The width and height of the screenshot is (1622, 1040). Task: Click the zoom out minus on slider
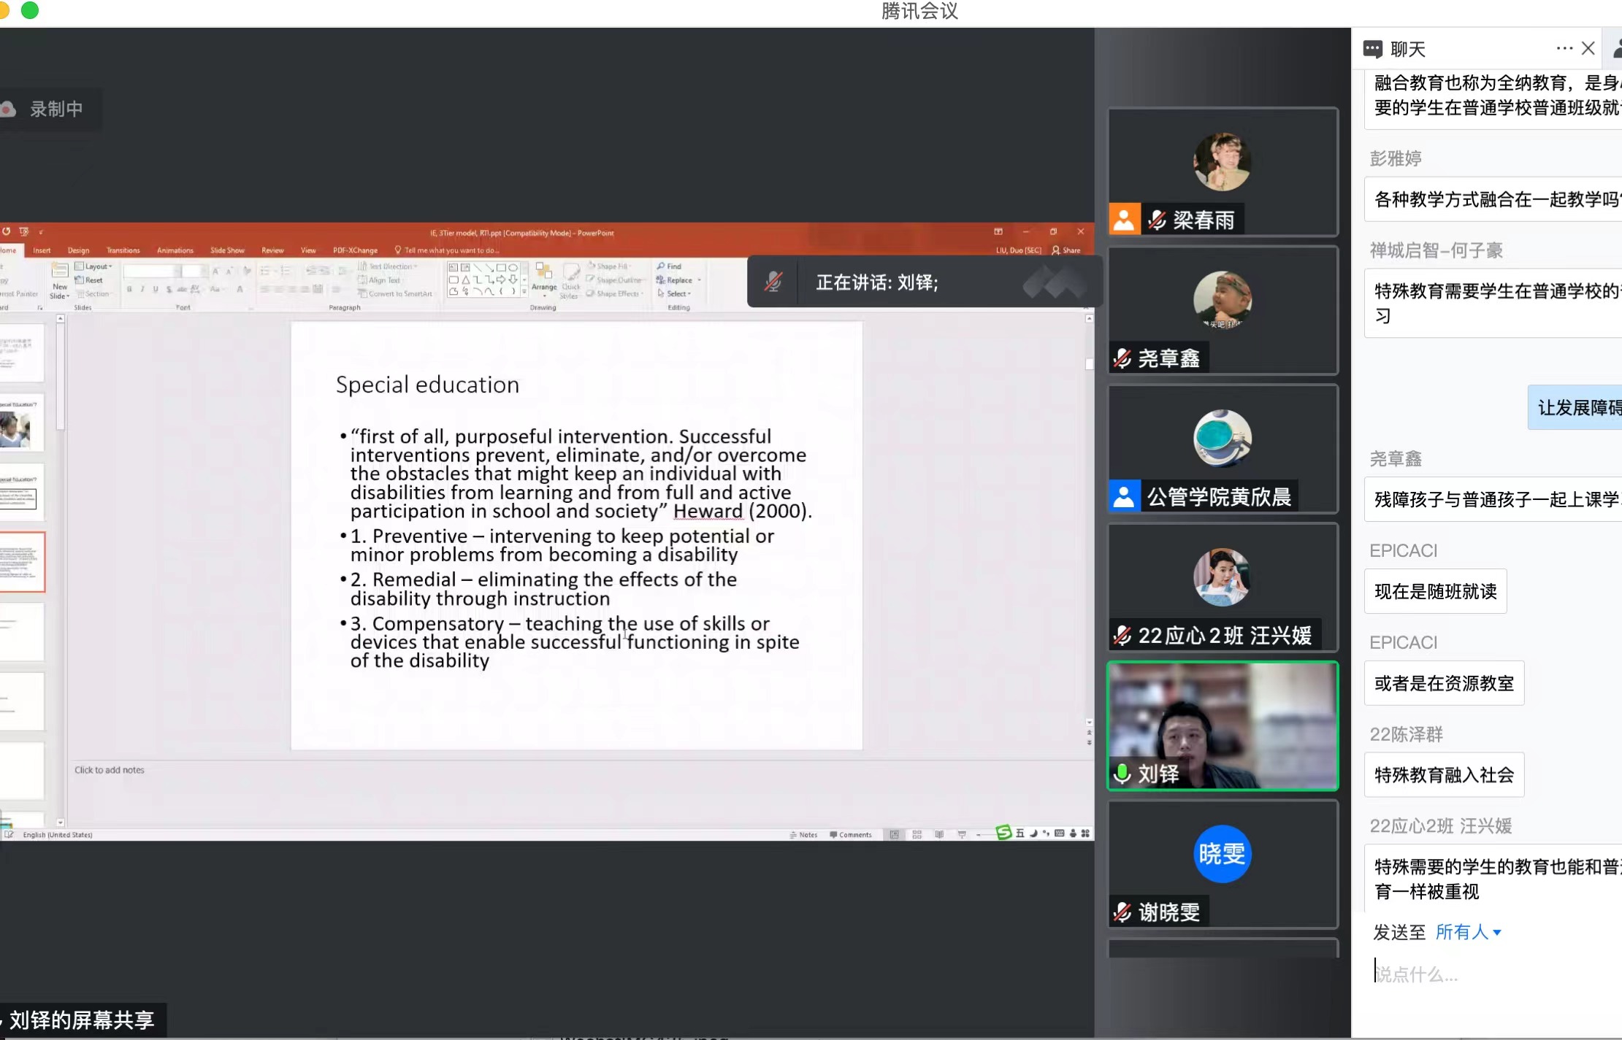[979, 834]
